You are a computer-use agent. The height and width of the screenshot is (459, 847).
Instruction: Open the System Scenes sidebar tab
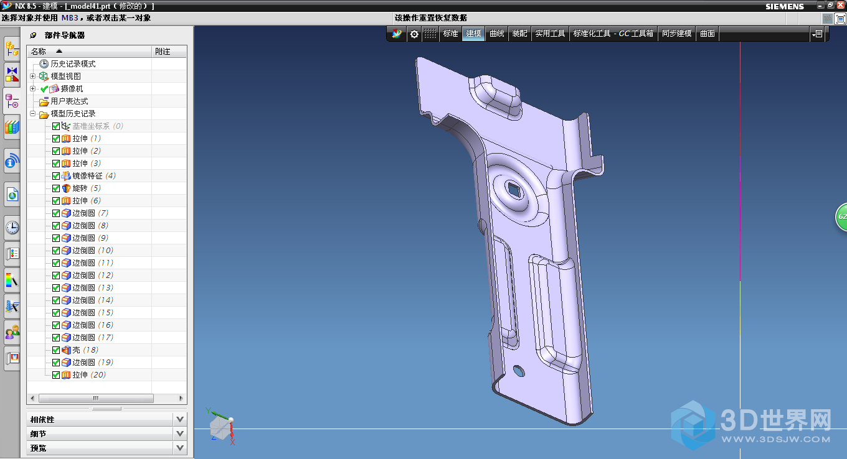coord(12,358)
